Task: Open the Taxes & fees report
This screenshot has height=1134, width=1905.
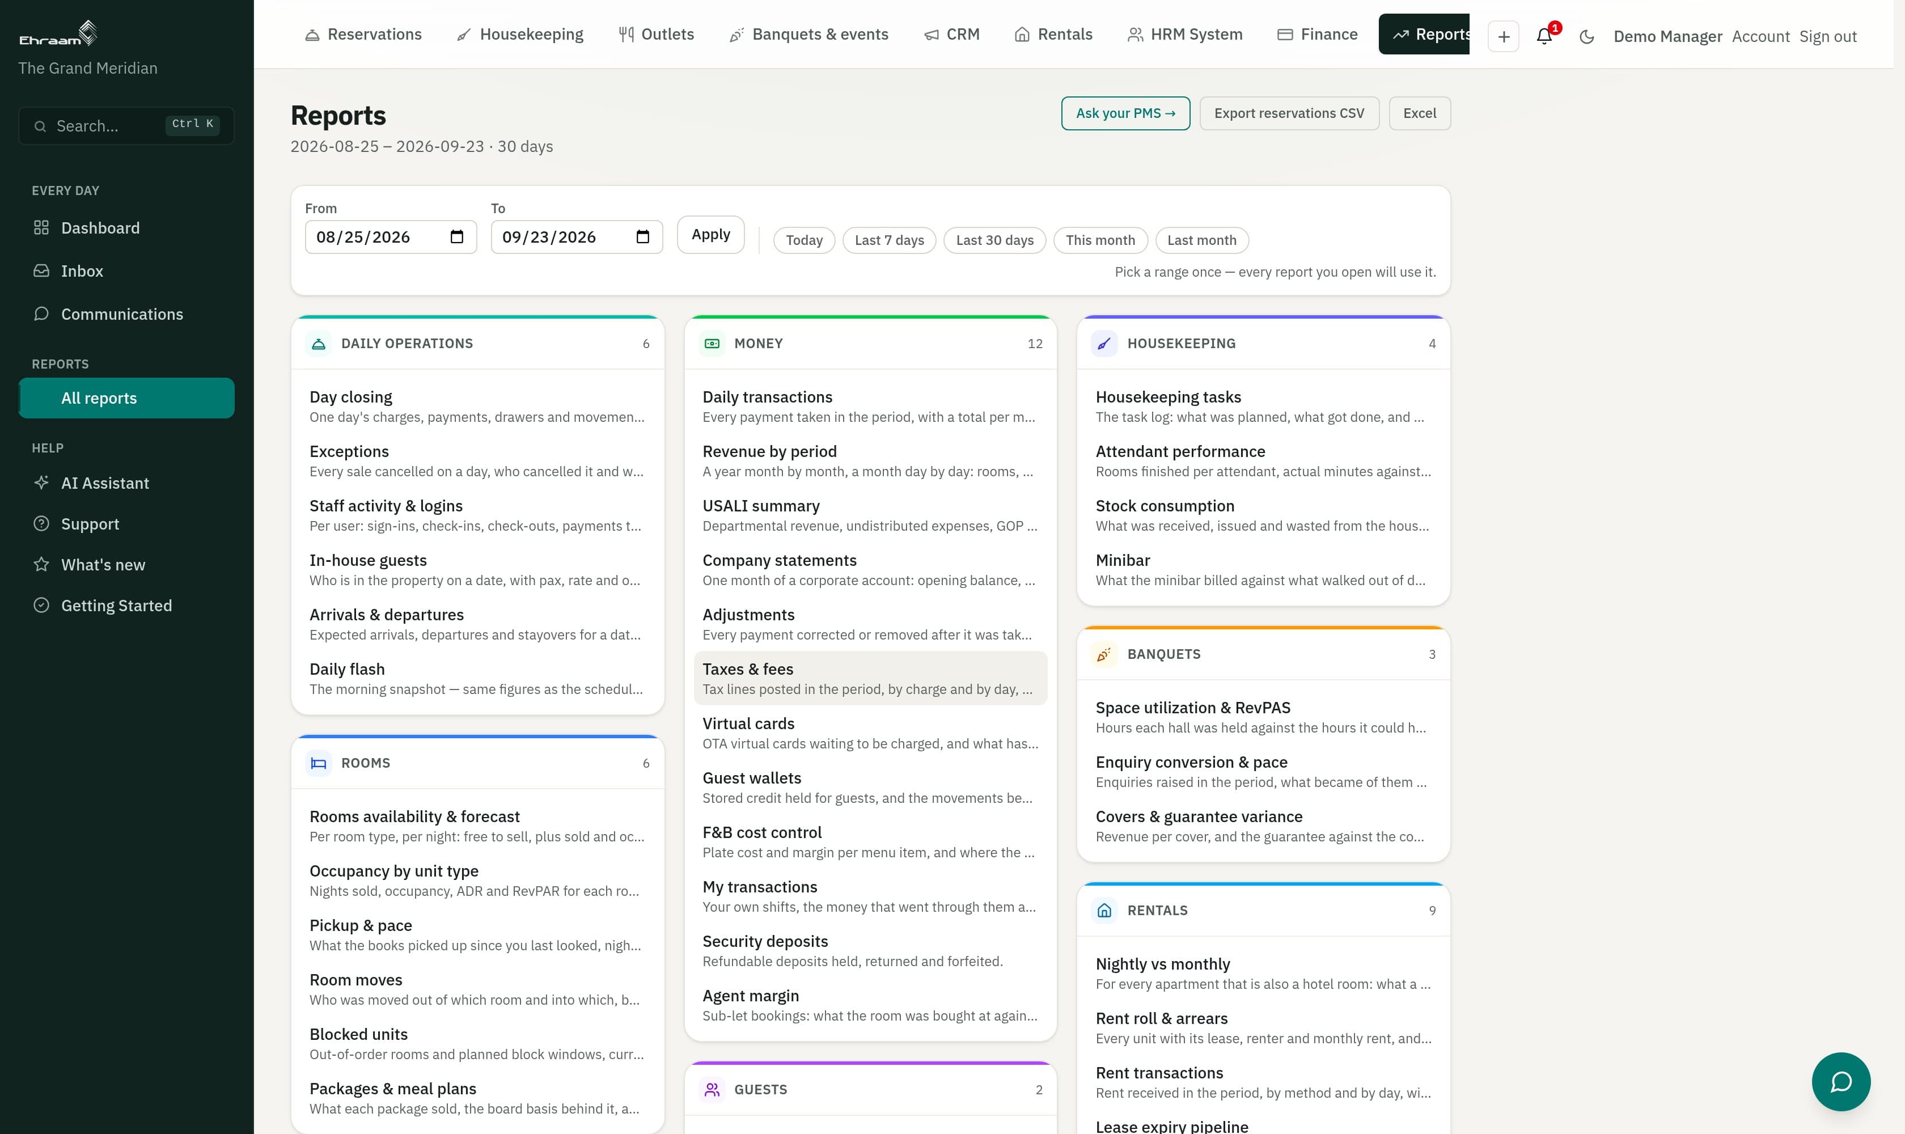Action: tap(870, 678)
